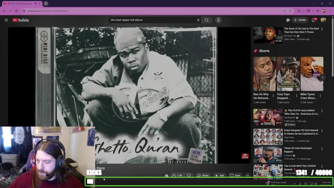
Task: Open the YouTube account avatar menu
Action: click(323, 20)
